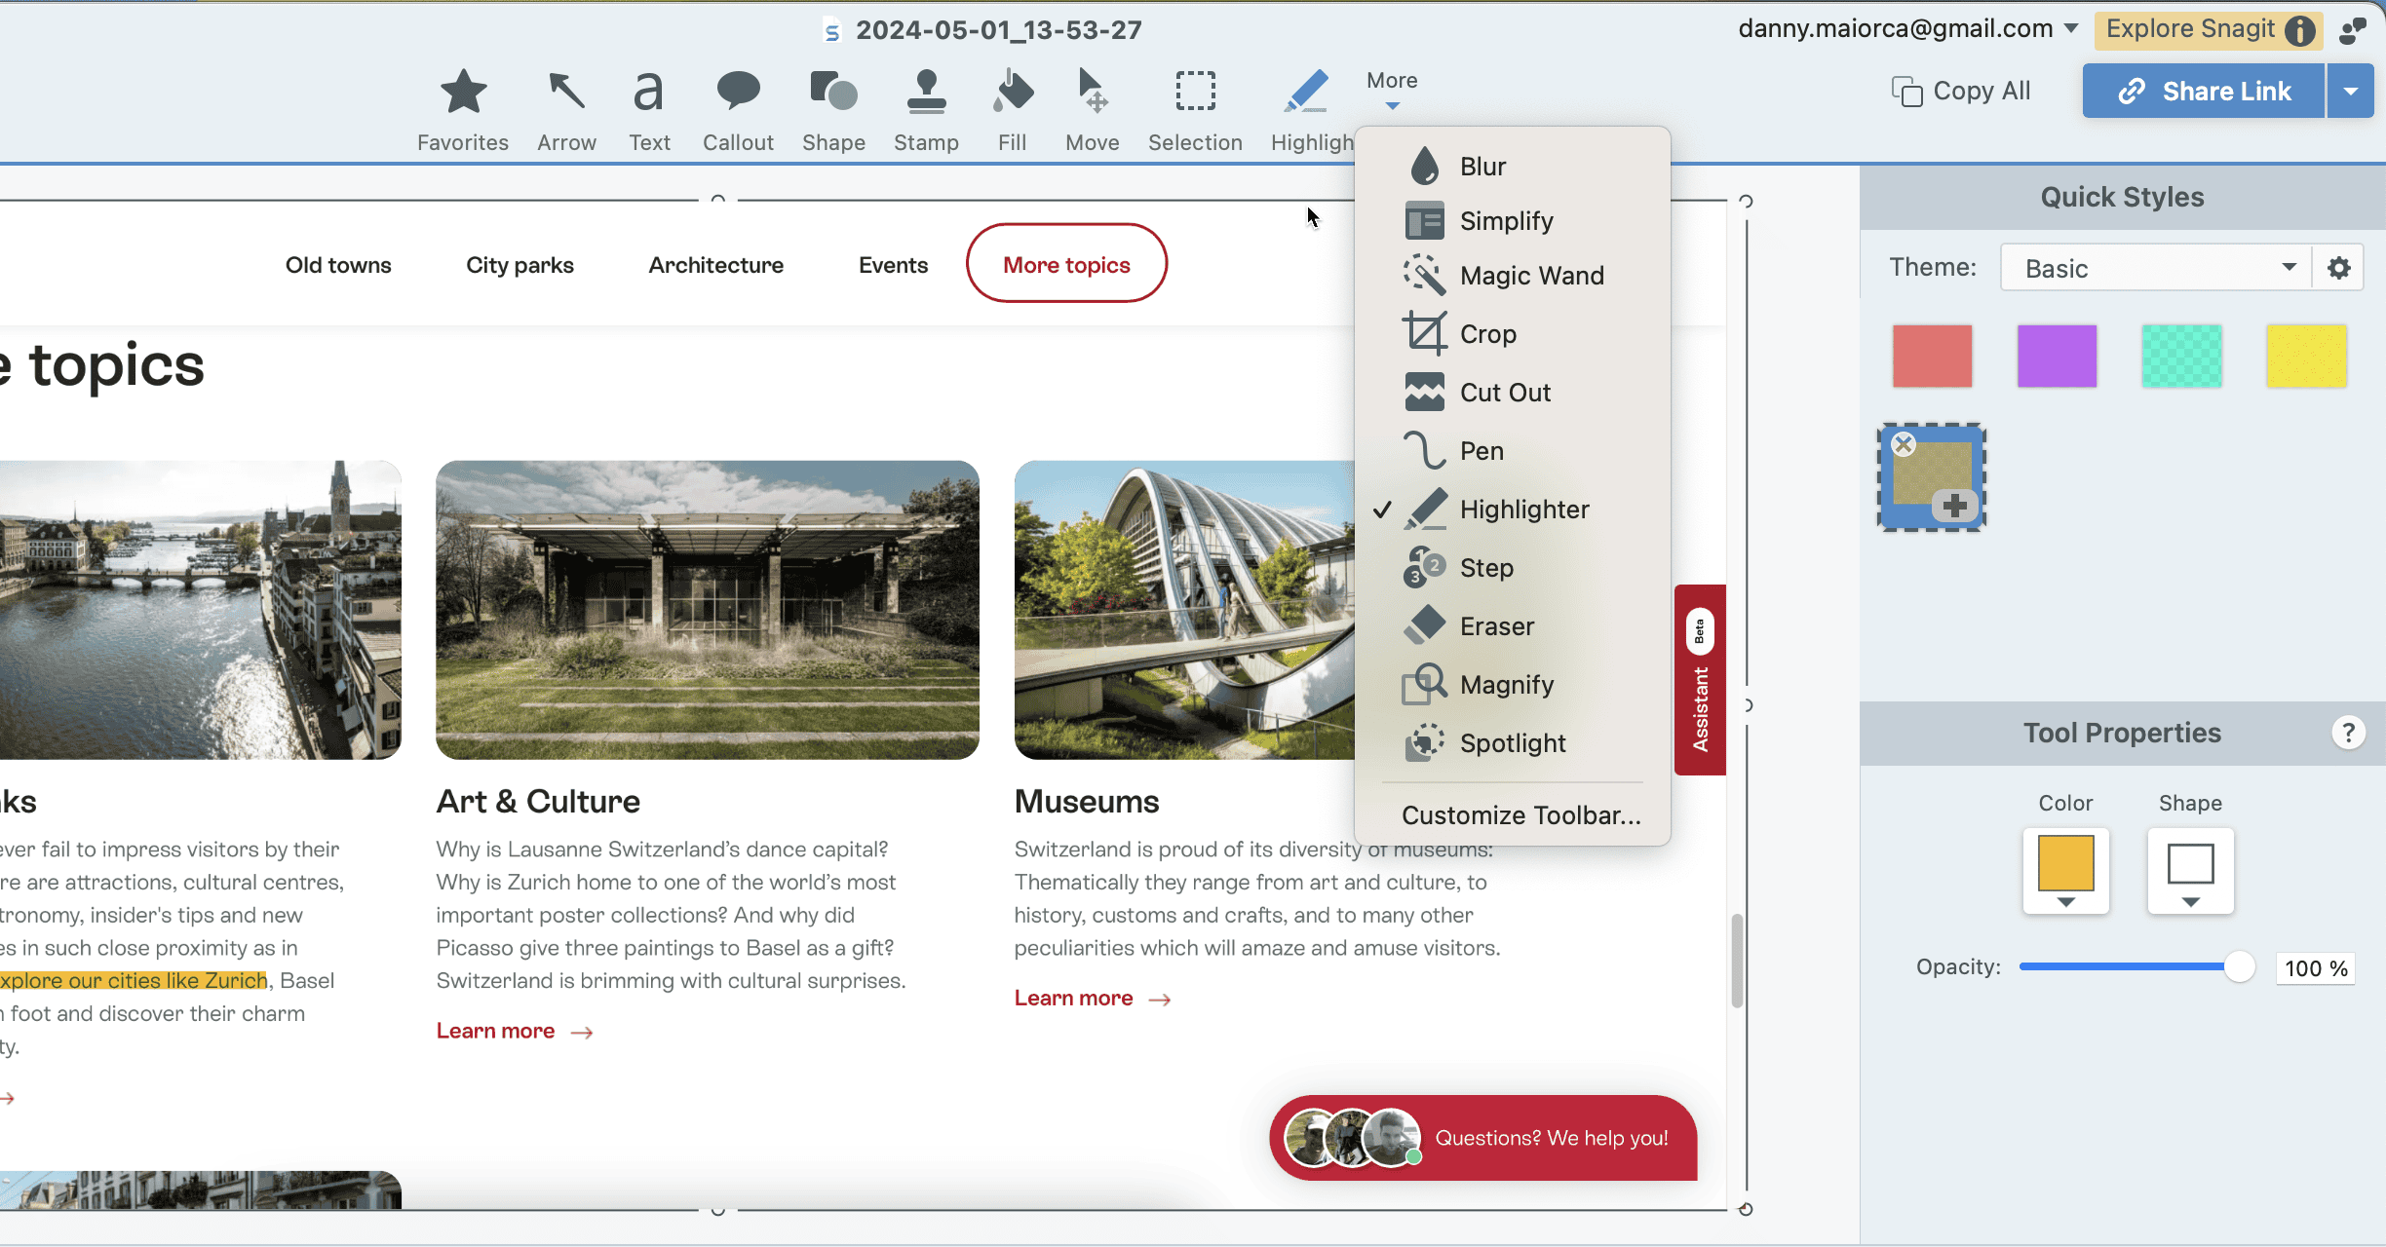Expand the Theme Basic dropdown
Screen dimensions: 2386x1247
pyautogui.click(x=2156, y=268)
